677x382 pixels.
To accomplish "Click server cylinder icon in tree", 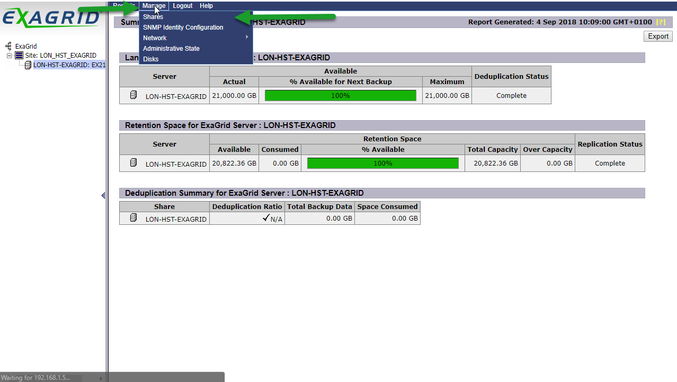I will (x=28, y=65).
